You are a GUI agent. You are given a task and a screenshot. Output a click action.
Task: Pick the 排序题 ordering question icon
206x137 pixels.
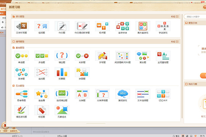tap(21, 72)
